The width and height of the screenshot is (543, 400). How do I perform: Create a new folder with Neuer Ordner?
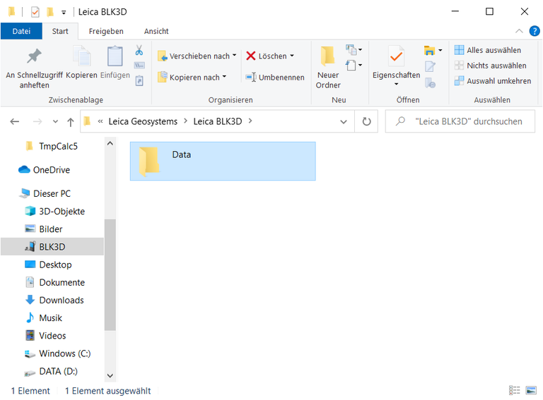[328, 67]
